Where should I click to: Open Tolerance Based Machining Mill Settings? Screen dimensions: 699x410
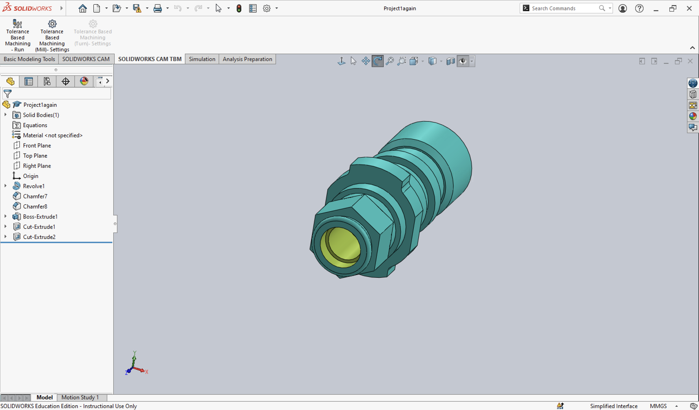pos(52,24)
